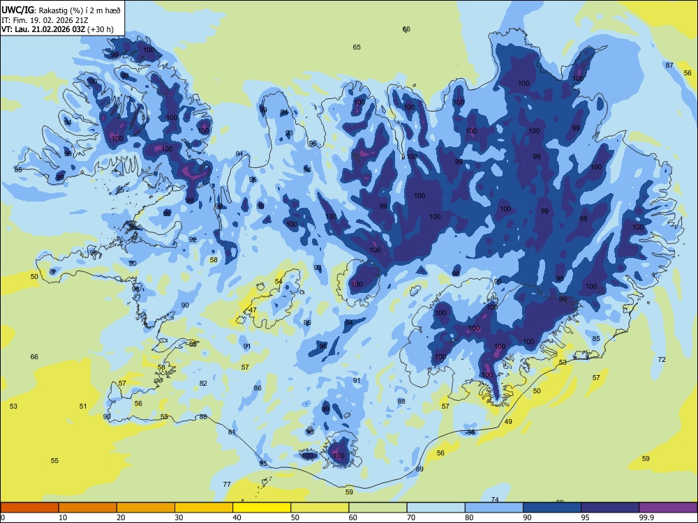This screenshot has height=523, width=698.
Task: Click the humidity value 77 in the south
Action: [227, 484]
